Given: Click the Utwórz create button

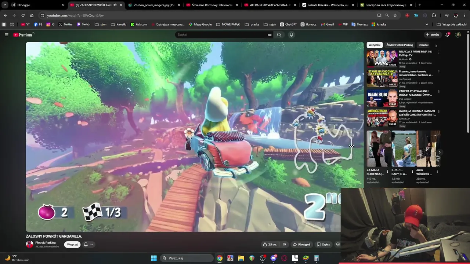Looking at the screenshot, I should pyautogui.click(x=433, y=35).
